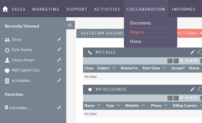Click edit pencil next to Elvia Teasley
202x123 pixels.
pyautogui.click(x=59, y=50)
